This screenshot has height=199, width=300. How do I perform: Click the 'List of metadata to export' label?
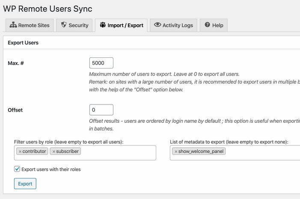pos(229,142)
